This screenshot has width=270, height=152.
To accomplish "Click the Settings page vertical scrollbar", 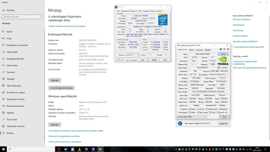I will point(269,78).
